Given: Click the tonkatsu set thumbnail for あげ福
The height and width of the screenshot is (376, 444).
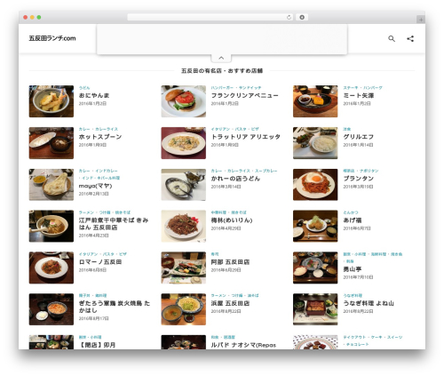Looking at the screenshot, I should [x=315, y=226].
